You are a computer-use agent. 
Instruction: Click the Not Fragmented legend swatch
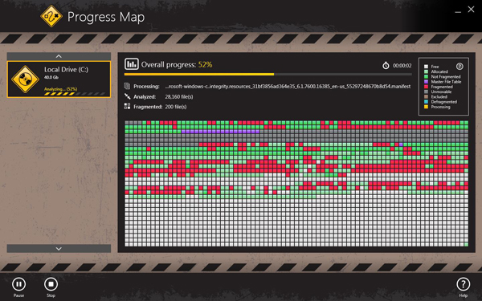(x=426, y=77)
